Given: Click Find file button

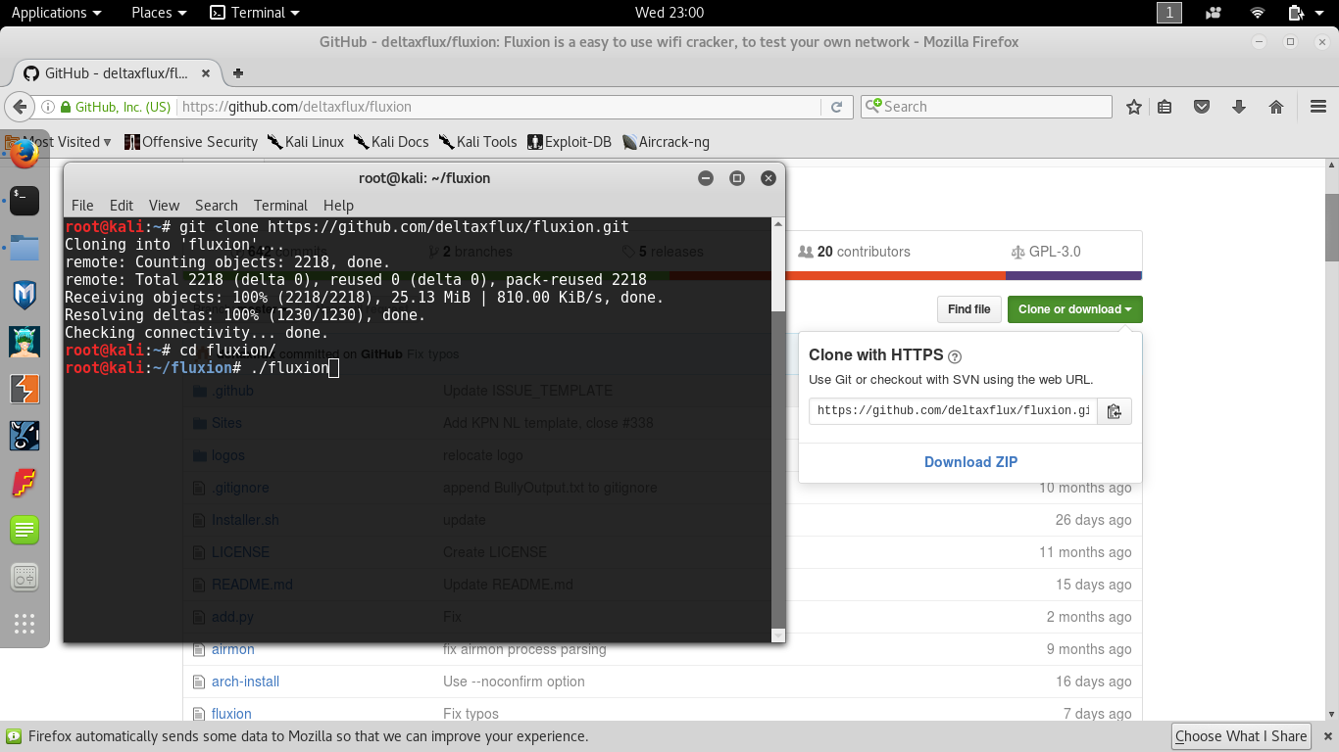Looking at the screenshot, I should click(968, 309).
